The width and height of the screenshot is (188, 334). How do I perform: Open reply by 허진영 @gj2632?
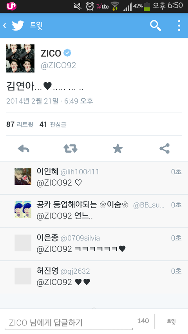(x=94, y=277)
